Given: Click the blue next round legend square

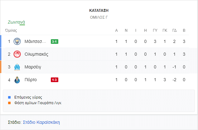Looking at the screenshot, I should [x=9, y=97].
